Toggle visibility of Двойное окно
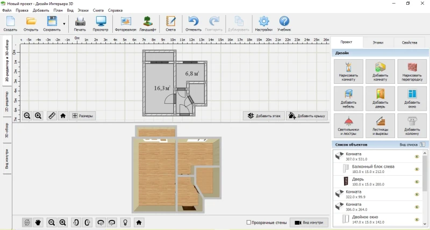 click(417, 220)
